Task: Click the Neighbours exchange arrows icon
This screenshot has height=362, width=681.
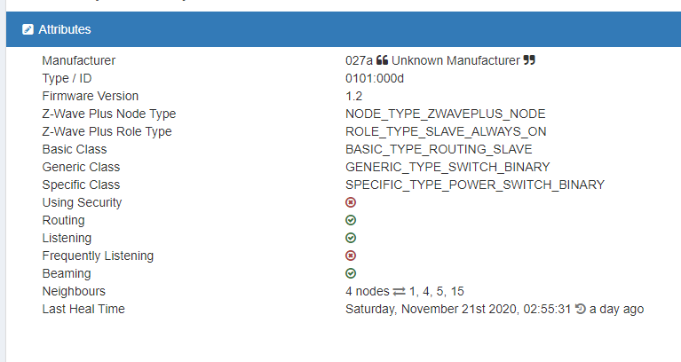Action: coord(399,291)
